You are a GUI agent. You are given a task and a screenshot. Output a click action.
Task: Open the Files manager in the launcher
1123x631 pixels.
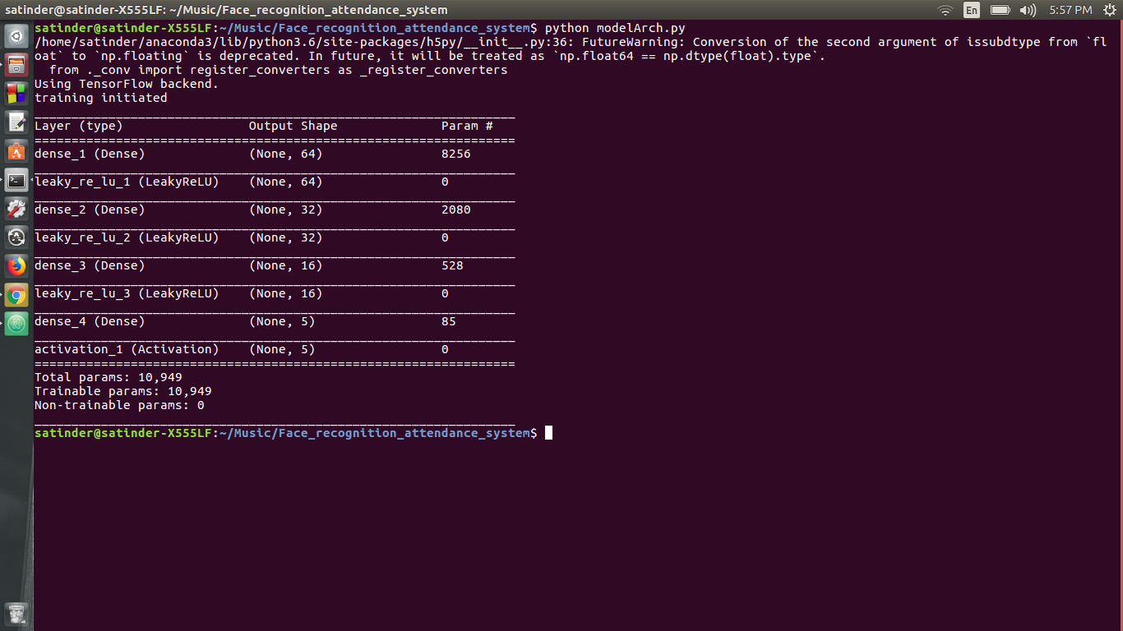pos(16,65)
